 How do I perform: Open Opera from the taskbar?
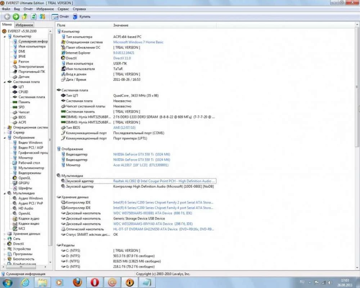[95, 282]
